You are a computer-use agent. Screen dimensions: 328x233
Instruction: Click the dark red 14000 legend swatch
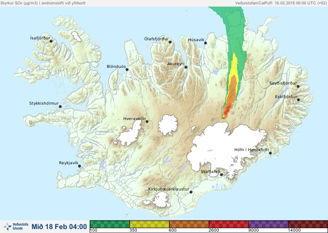tap(308, 224)
